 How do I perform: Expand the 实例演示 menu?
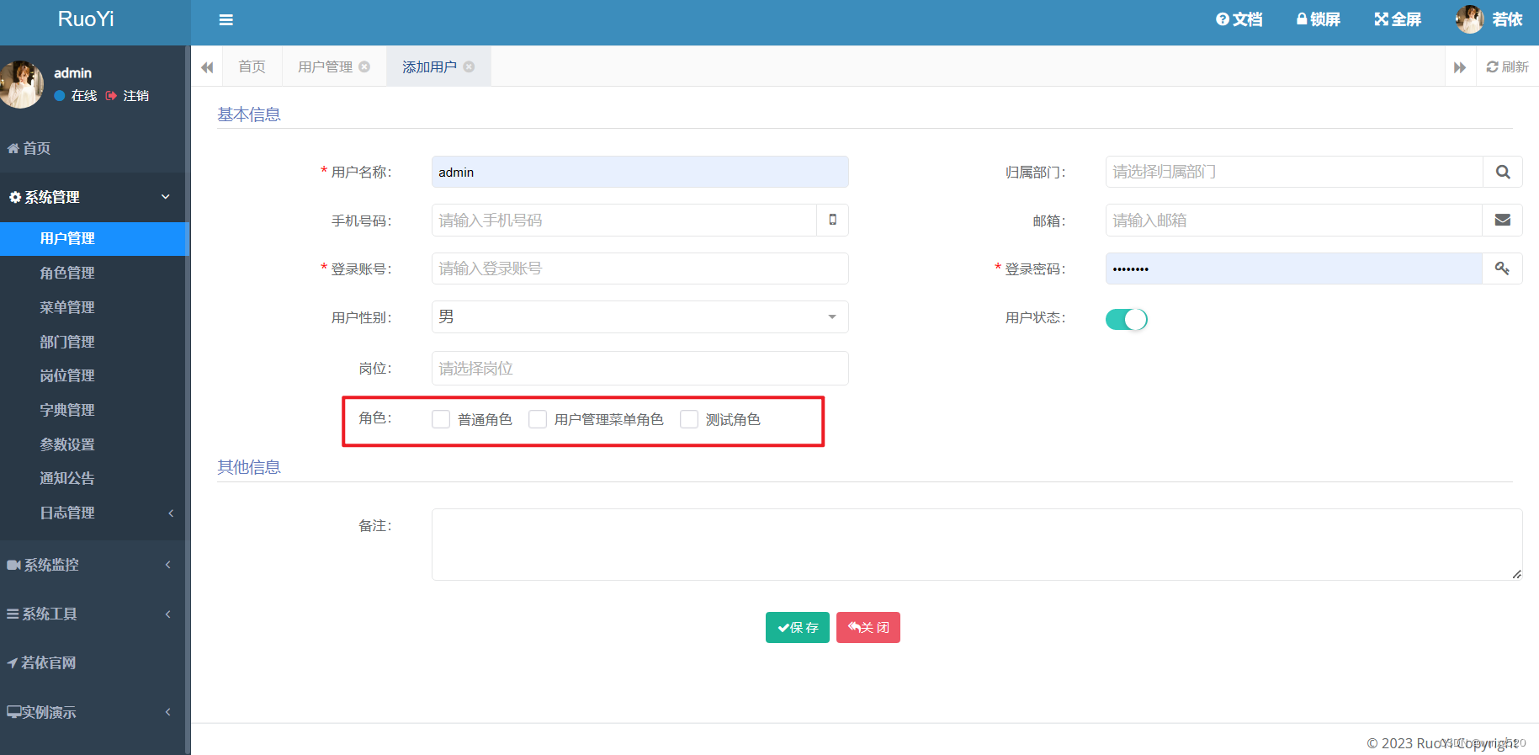[x=93, y=712]
